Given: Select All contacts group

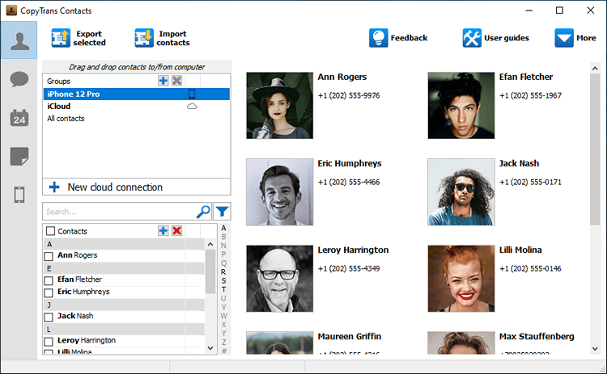Looking at the screenshot, I should (136, 119).
